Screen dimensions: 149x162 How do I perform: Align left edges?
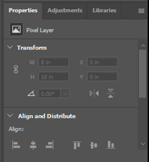16,145
